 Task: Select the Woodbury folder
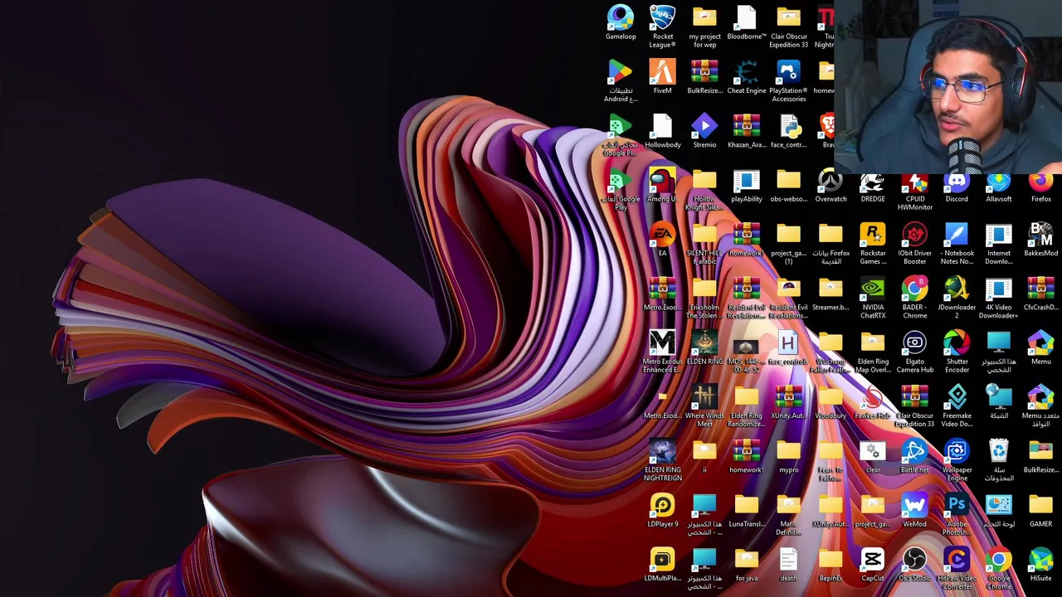(x=831, y=402)
